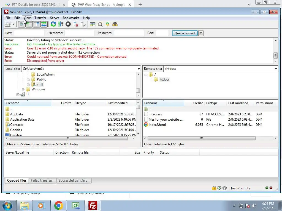This screenshot has width=282, height=211.
Task: Toggle directory comparison icon
Action: coord(100,24)
